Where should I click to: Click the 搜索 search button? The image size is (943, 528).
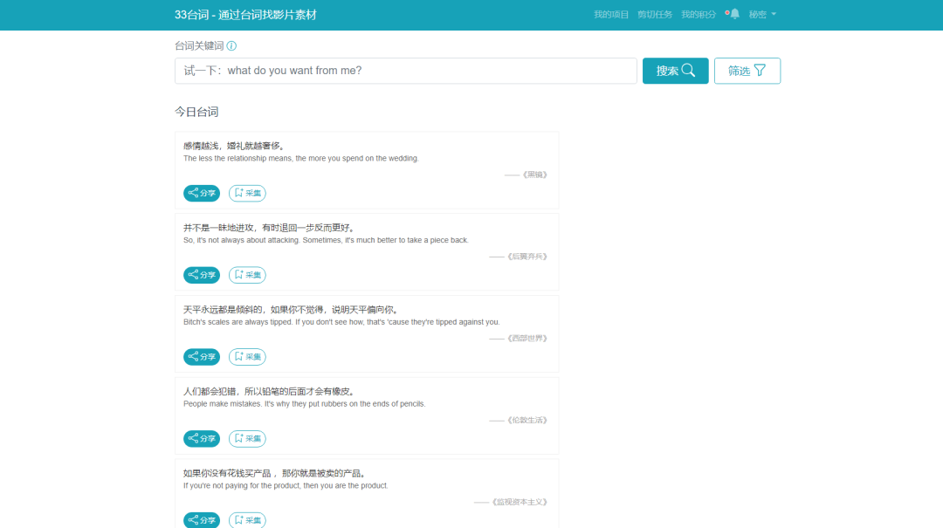[x=675, y=71]
